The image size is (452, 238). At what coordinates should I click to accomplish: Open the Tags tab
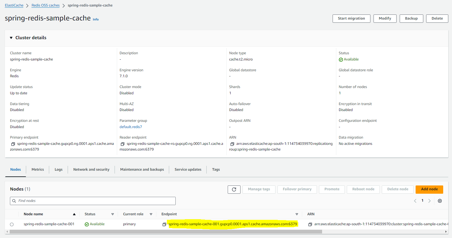[216, 170]
